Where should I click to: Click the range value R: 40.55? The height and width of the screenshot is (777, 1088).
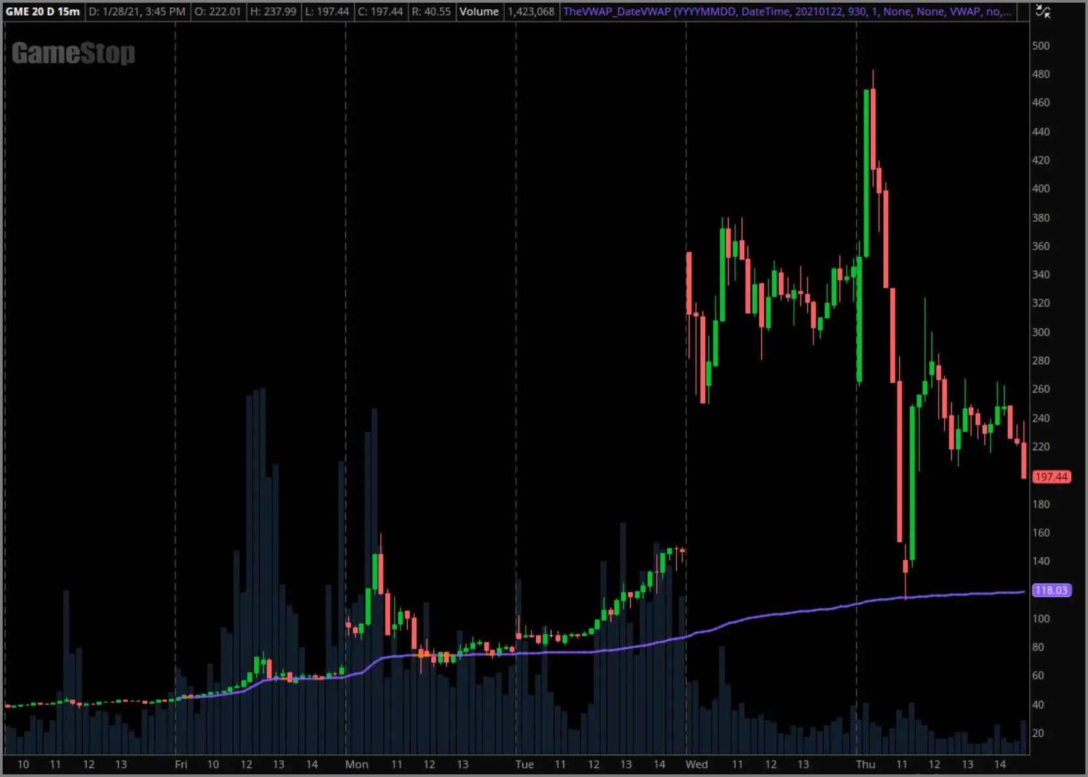point(431,12)
